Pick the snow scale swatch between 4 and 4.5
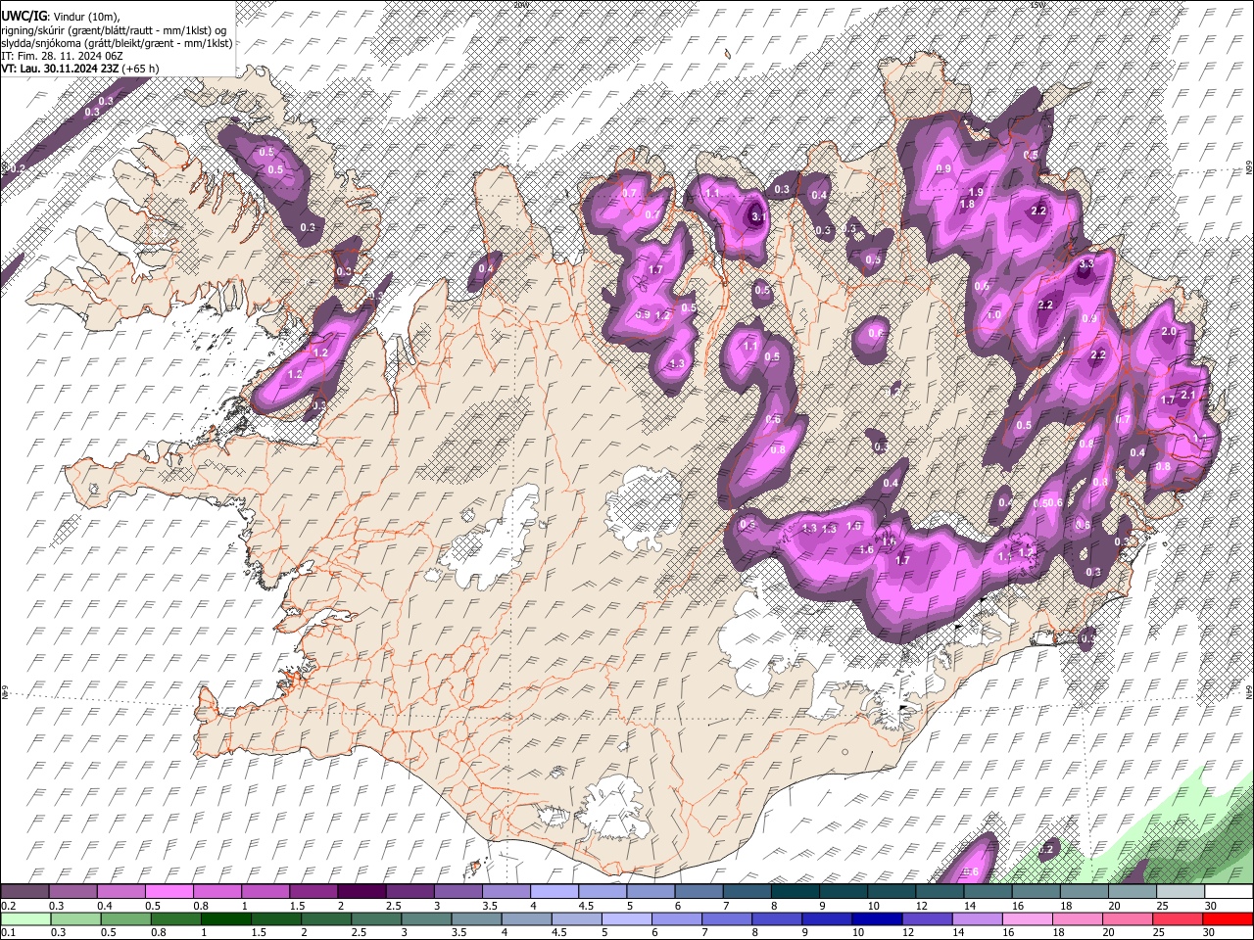Image resolution: width=1254 pixels, height=940 pixels. point(554,892)
